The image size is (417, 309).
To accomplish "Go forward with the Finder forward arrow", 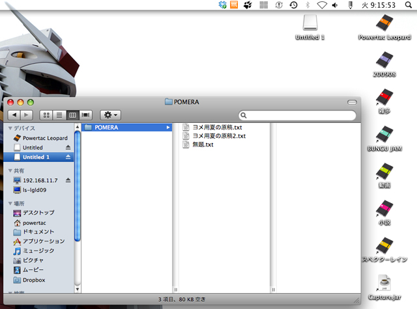I will click(26, 115).
